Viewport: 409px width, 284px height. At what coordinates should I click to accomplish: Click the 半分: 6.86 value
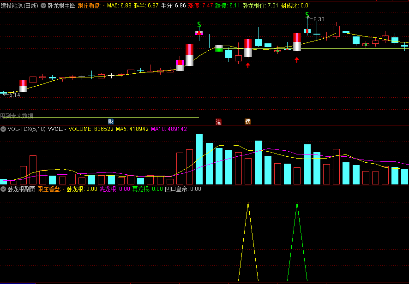tap(174, 6)
